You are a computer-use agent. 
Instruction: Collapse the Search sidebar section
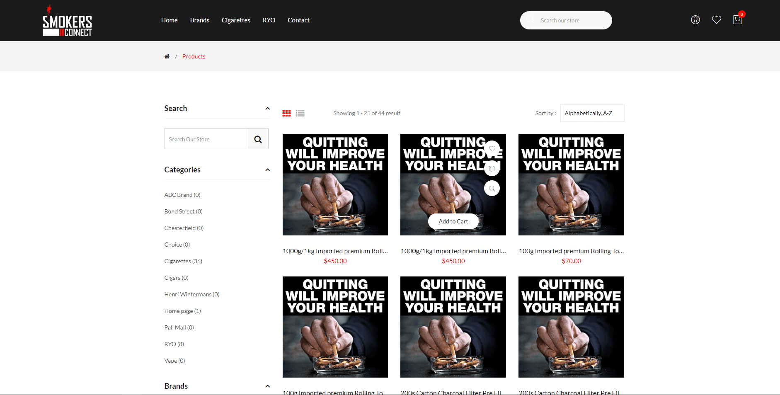[267, 109]
